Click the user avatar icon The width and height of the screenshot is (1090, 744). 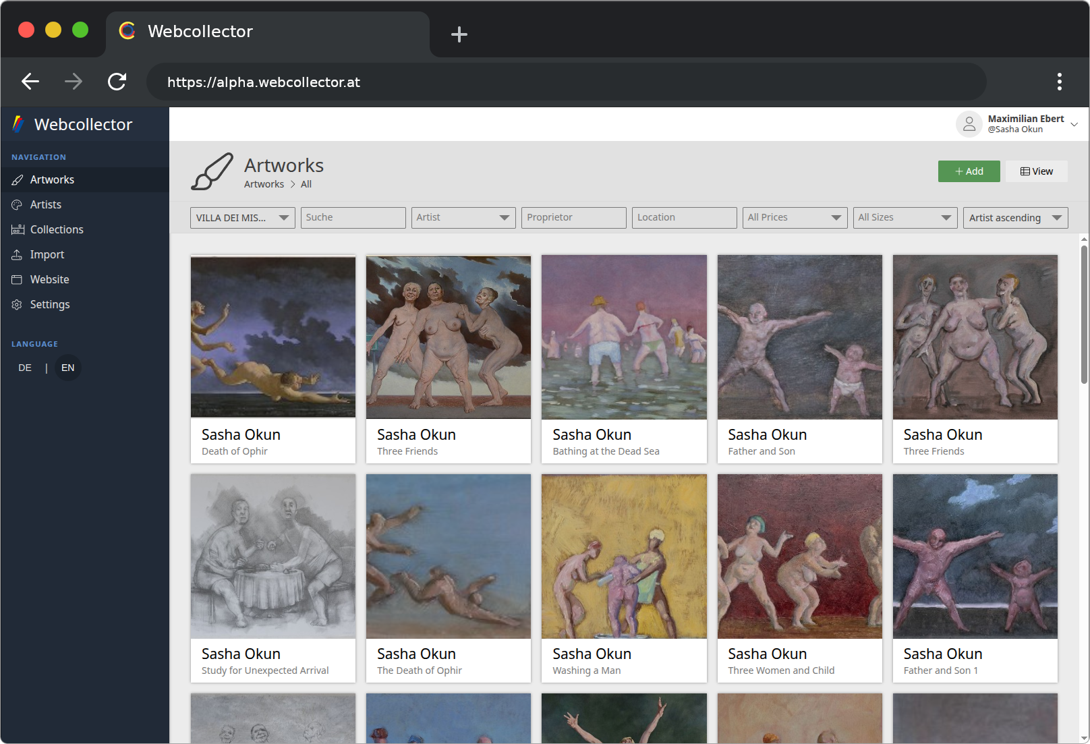(x=969, y=124)
